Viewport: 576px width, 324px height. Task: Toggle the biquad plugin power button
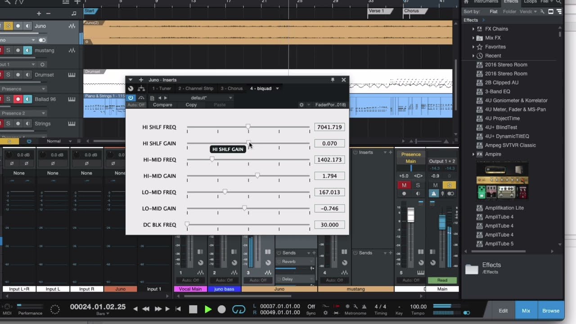pos(131,98)
